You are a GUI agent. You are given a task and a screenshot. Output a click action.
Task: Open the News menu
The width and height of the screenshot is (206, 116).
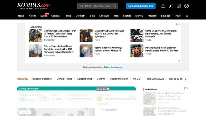pos(21,16)
